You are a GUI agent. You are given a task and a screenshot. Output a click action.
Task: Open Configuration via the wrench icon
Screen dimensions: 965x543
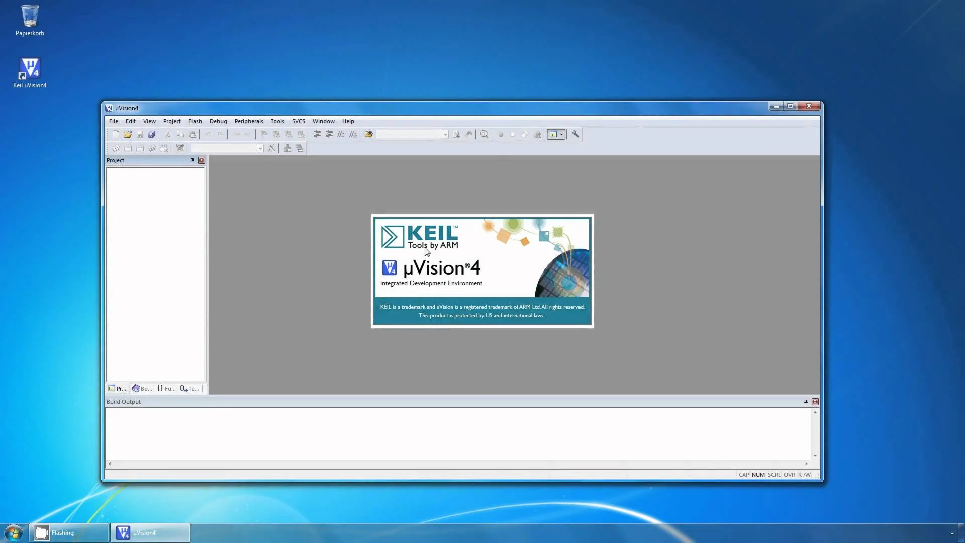click(575, 134)
